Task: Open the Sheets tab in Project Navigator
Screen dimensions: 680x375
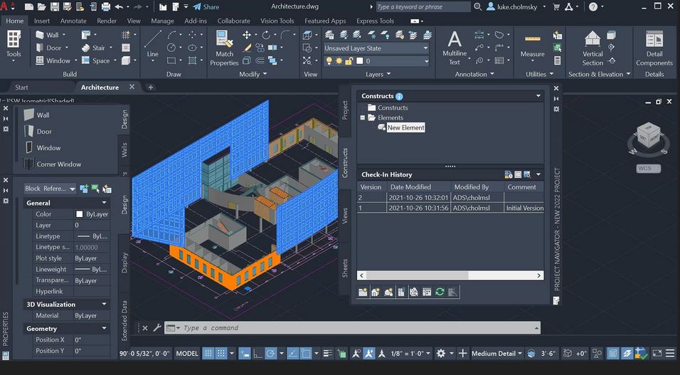Action: coord(345,268)
